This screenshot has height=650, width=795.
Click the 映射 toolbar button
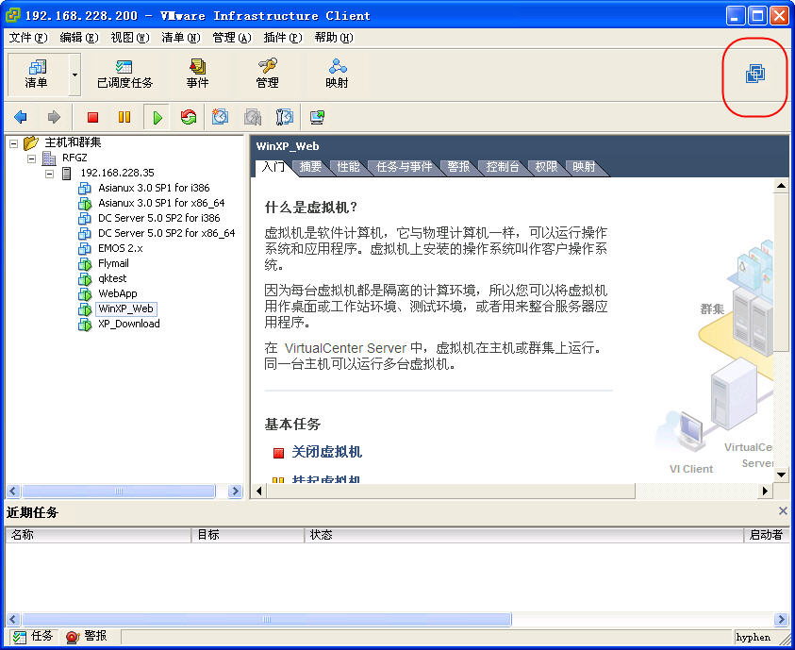pos(337,74)
